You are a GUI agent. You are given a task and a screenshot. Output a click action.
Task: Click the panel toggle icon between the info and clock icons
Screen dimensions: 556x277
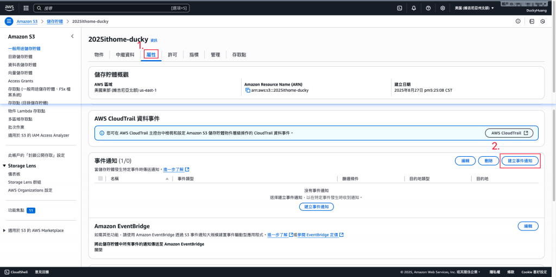click(x=532, y=21)
